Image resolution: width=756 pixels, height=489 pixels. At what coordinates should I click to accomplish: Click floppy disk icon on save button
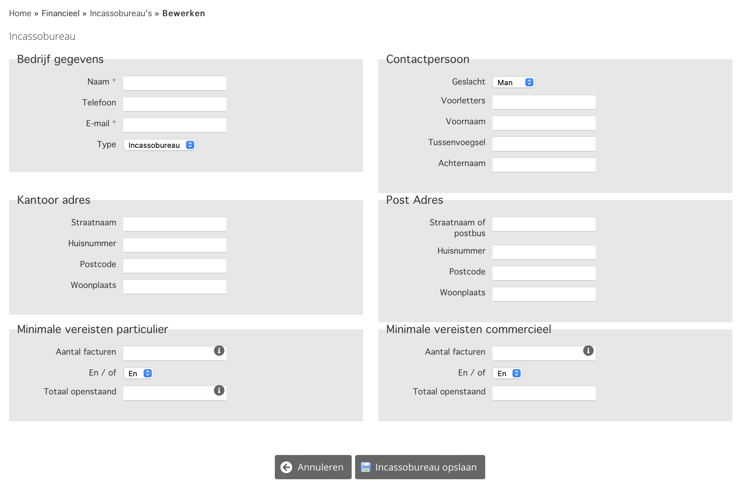coord(366,467)
